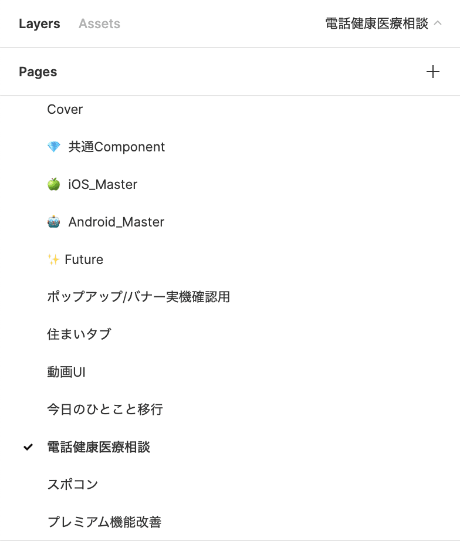The width and height of the screenshot is (460, 541).
Task: Open the プレミアム機能改善 page
Action: 104,522
